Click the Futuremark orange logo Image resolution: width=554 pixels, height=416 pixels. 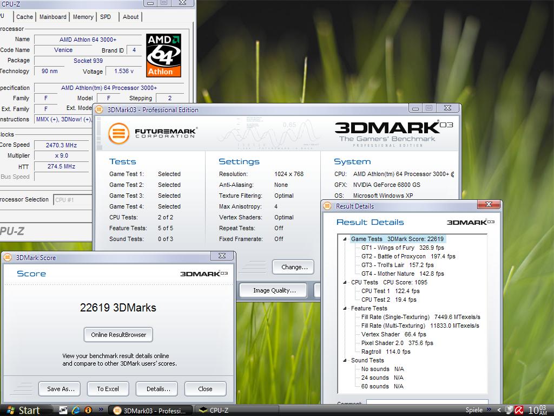pyautogui.click(x=118, y=133)
